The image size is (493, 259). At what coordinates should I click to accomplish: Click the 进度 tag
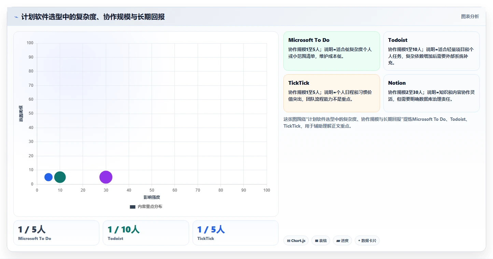click(x=342, y=241)
